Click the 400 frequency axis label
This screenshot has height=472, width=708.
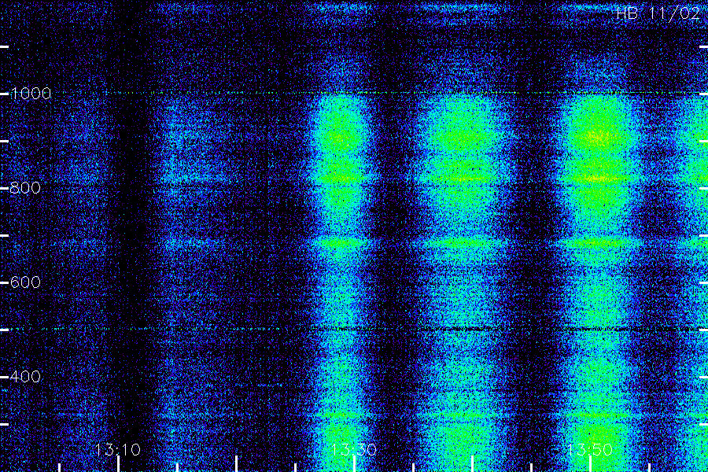pos(25,377)
